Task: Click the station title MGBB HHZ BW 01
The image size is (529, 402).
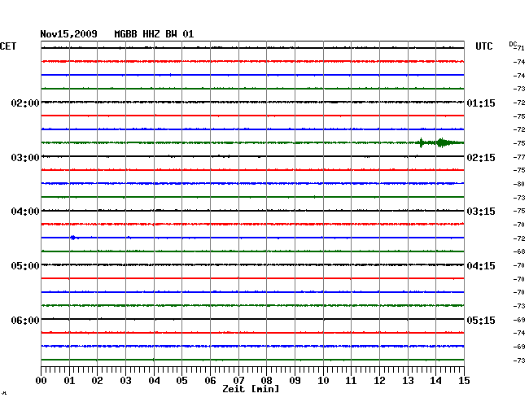Action: pos(154,34)
